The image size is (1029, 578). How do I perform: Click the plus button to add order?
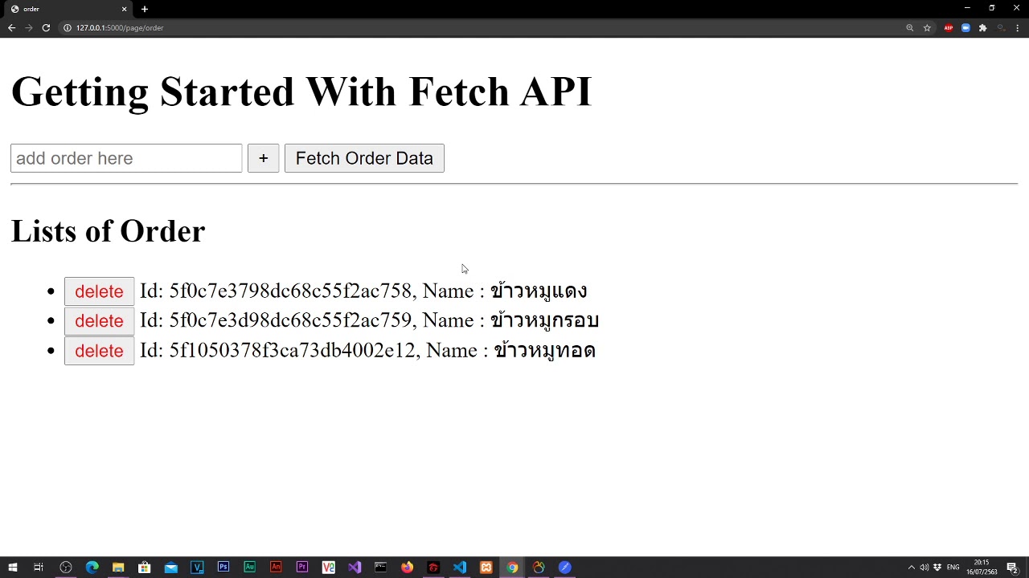point(263,158)
